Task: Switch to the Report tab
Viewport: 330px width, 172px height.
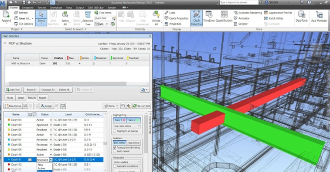Action: [43, 98]
